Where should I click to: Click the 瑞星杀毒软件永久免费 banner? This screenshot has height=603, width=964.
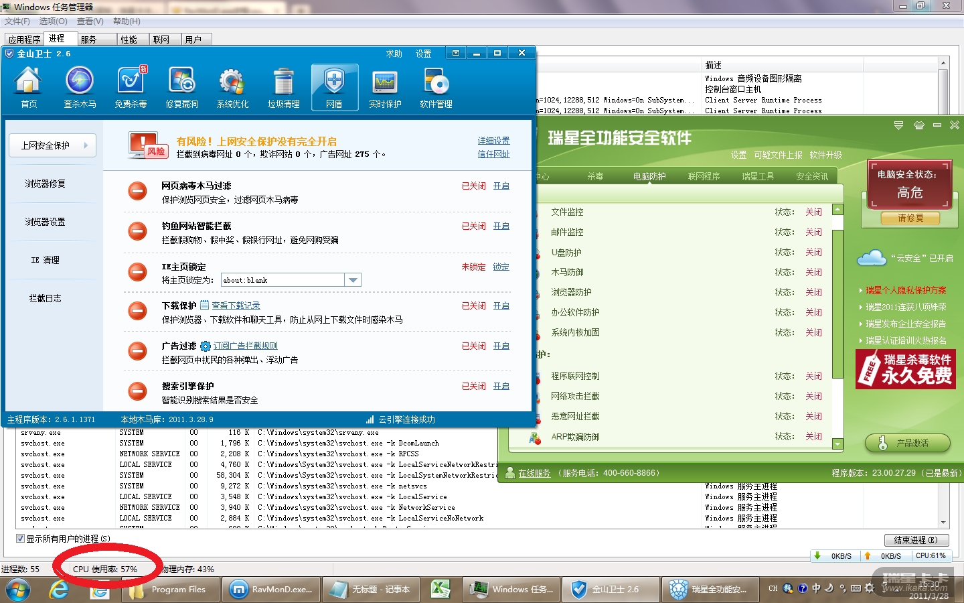(906, 369)
